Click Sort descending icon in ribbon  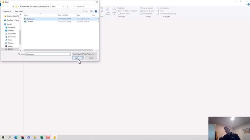click(x=102, y=11)
